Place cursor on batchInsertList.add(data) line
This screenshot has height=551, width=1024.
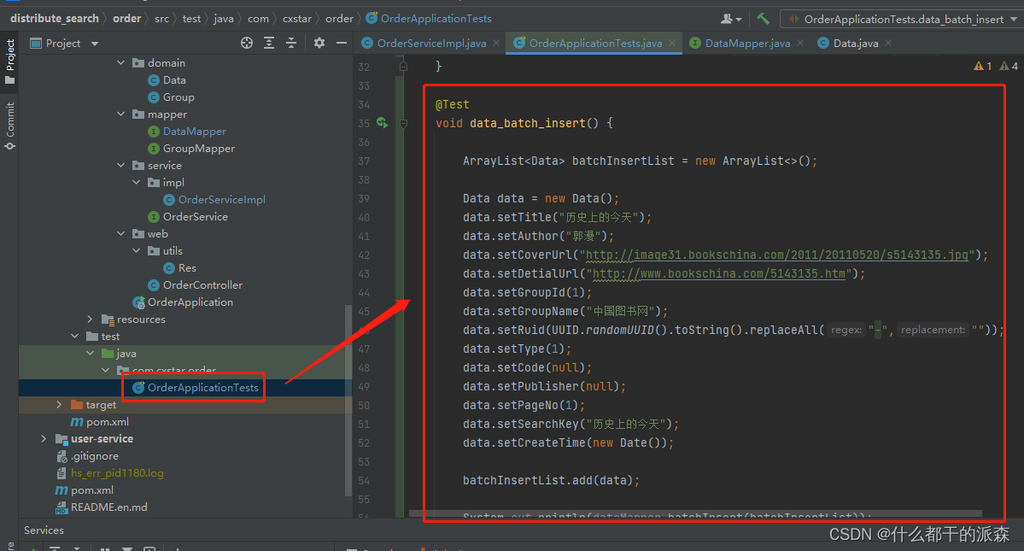click(x=551, y=480)
